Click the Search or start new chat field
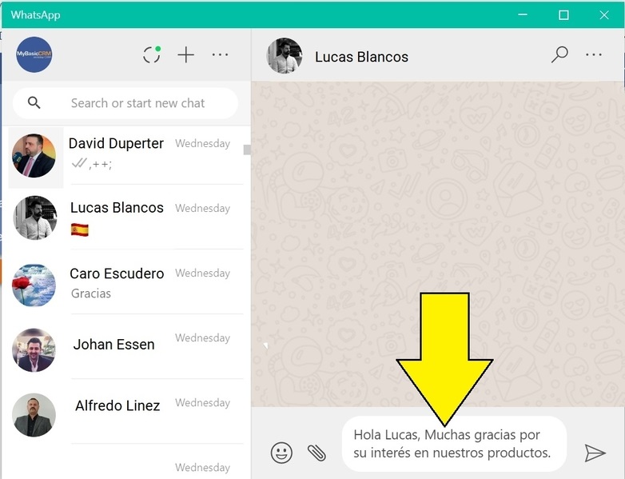Image resolution: width=625 pixels, height=479 pixels. tap(137, 103)
